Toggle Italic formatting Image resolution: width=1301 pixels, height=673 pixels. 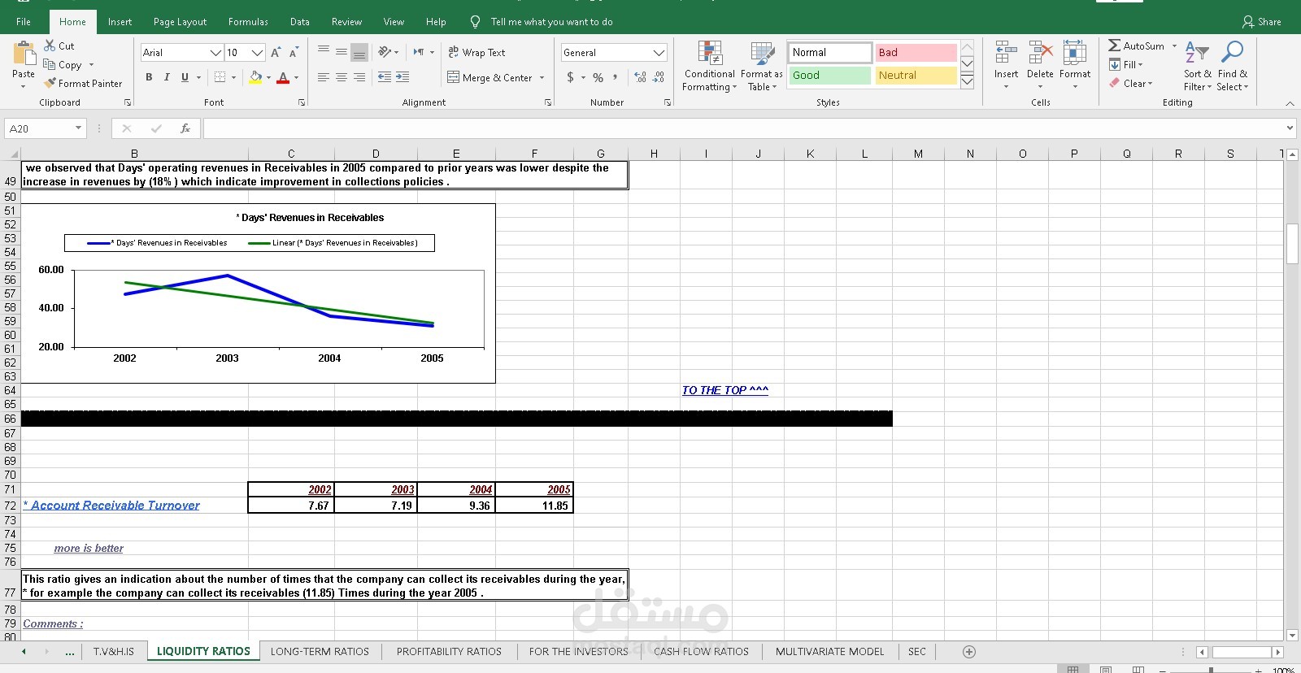(x=167, y=77)
